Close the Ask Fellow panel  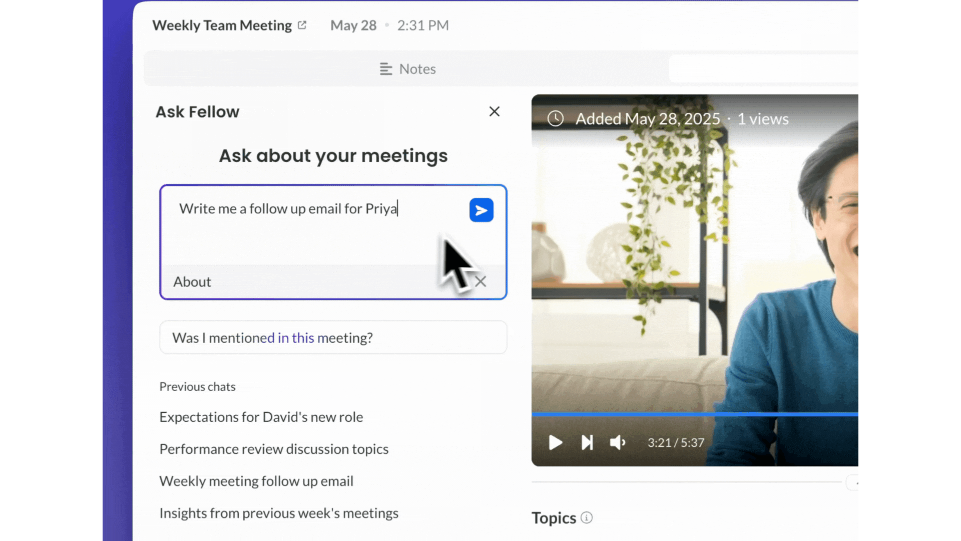tap(494, 112)
